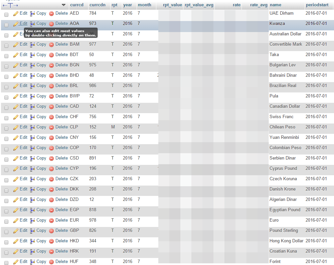Click the 'Yuan Renminbi' name cell
Image resolution: width=334 pixels, height=265 pixels.
coord(284,137)
